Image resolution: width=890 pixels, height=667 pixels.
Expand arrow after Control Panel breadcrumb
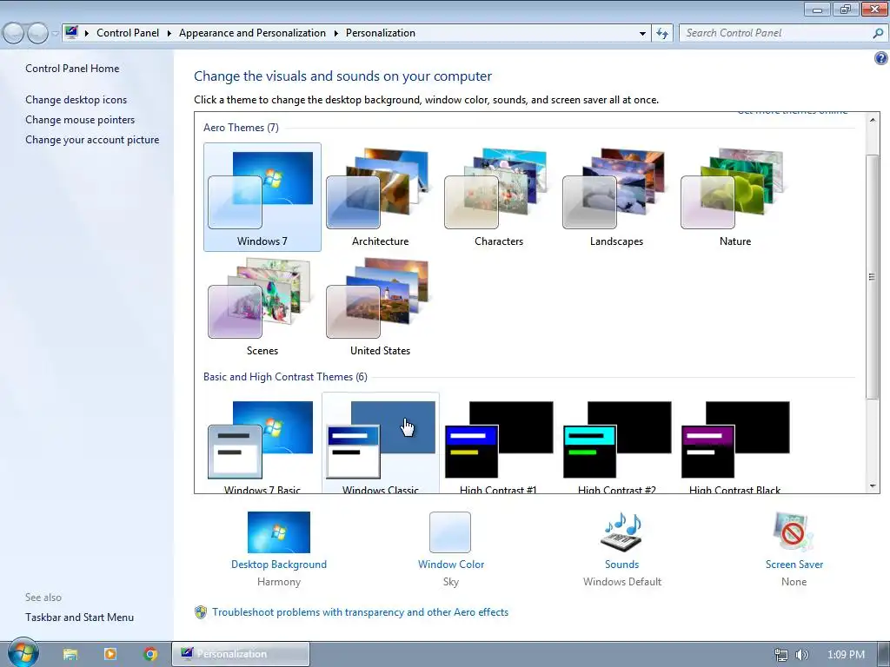coord(169,34)
